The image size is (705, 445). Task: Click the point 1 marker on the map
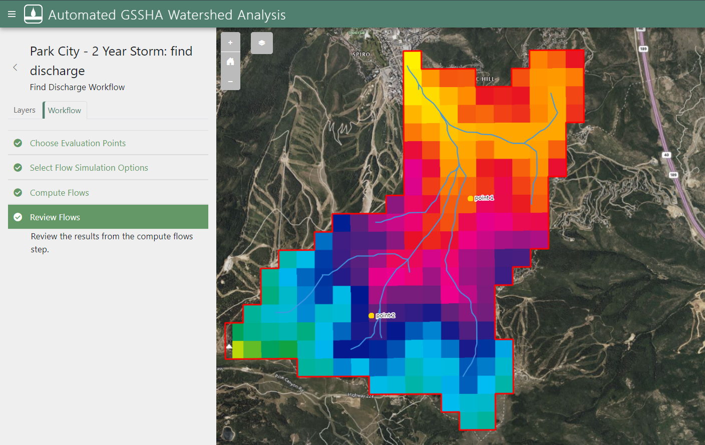[470, 198]
